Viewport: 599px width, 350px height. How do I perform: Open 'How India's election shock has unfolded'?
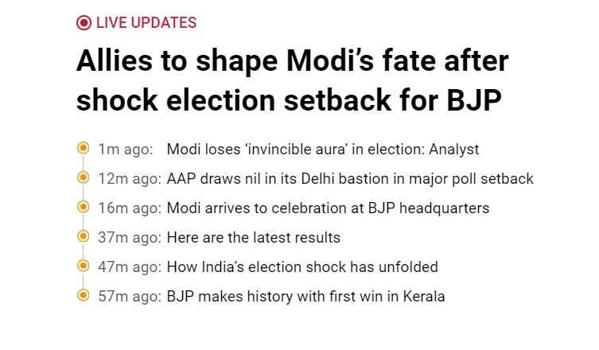click(302, 267)
